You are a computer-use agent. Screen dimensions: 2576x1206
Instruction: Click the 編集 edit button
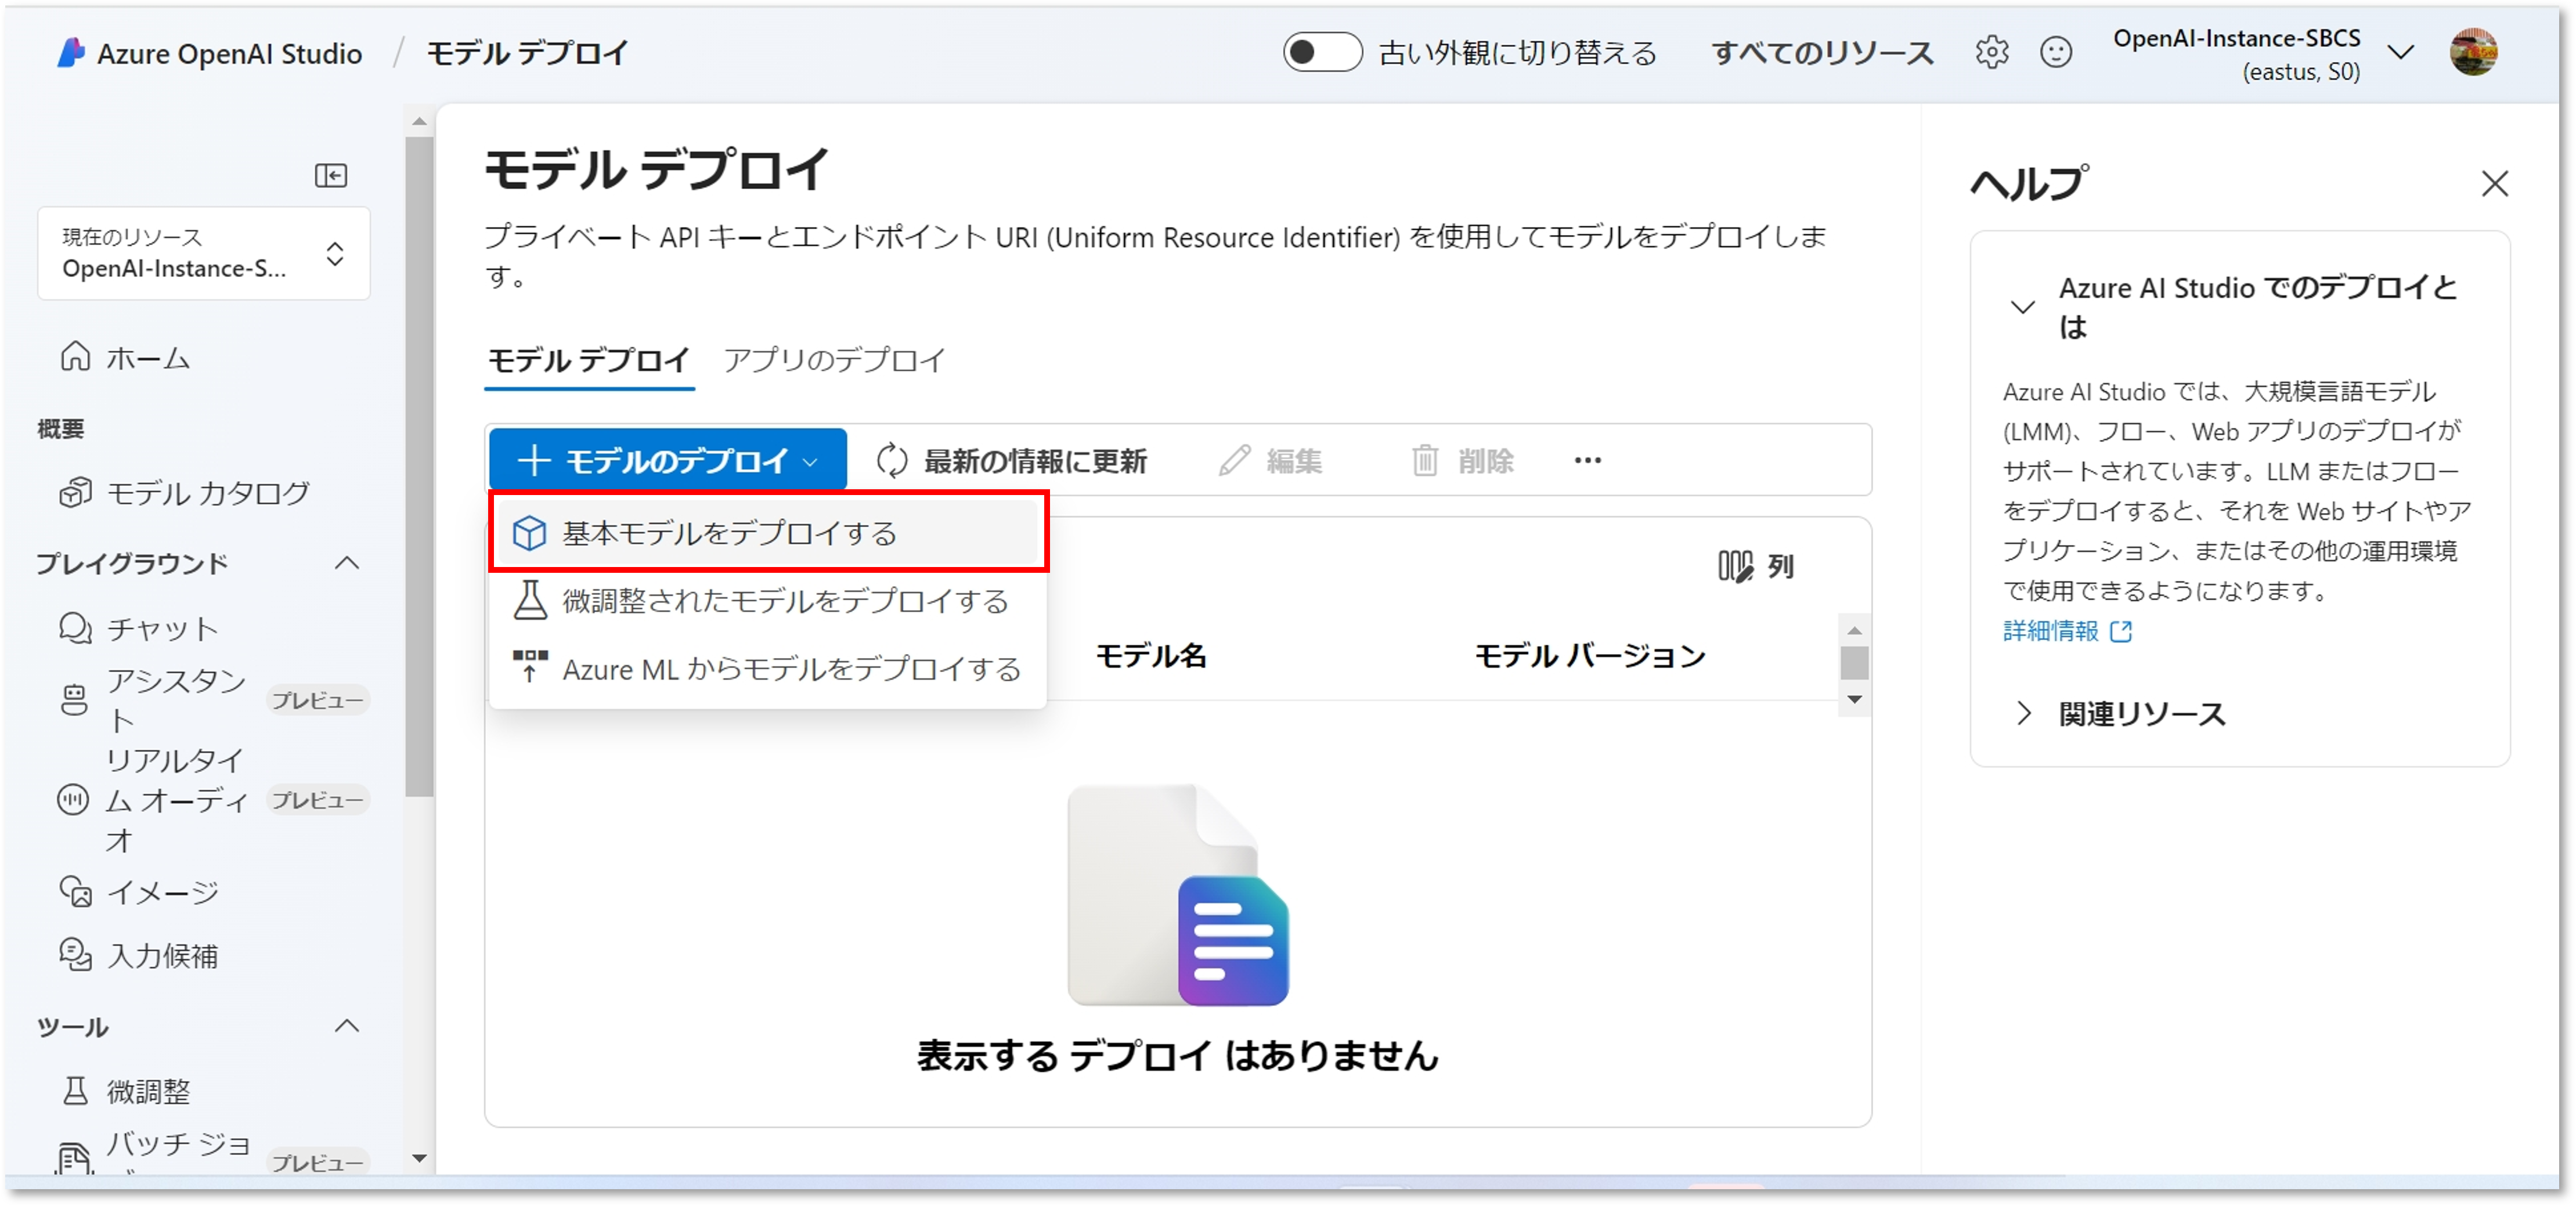point(1270,461)
